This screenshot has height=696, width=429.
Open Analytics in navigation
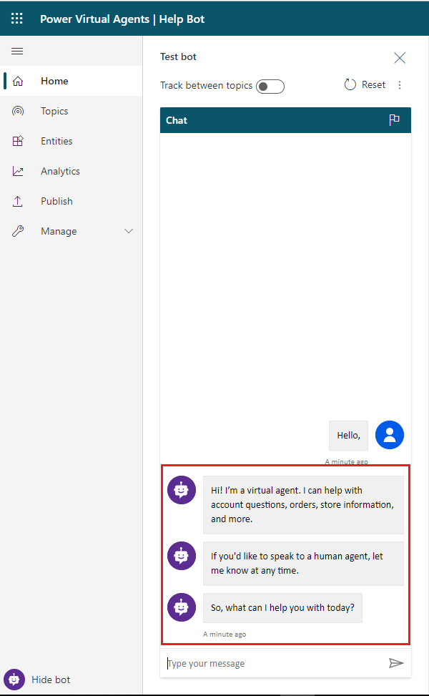pyautogui.click(x=71, y=172)
